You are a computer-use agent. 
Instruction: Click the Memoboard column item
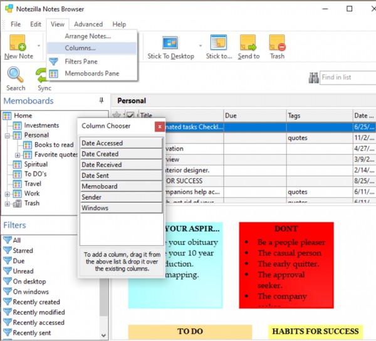coord(122,186)
